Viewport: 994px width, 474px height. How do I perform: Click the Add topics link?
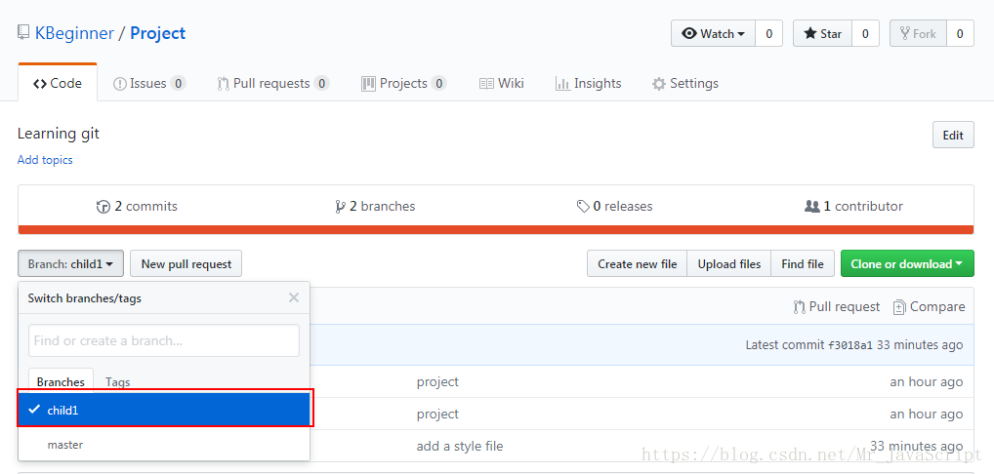pos(45,160)
